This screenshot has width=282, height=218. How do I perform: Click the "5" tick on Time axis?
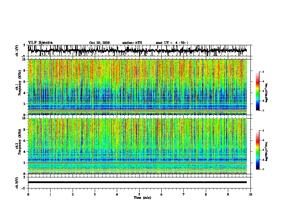(139, 194)
